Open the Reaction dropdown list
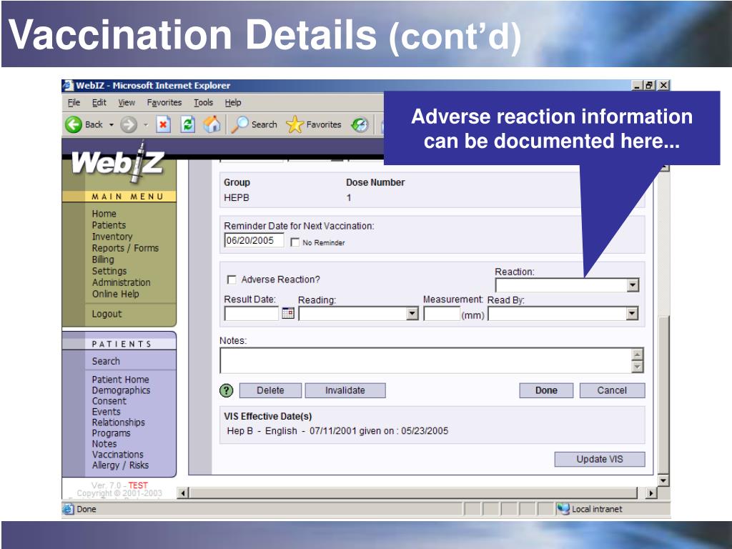The width and height of the screenshot is (732, 549). tap(633, 285)
